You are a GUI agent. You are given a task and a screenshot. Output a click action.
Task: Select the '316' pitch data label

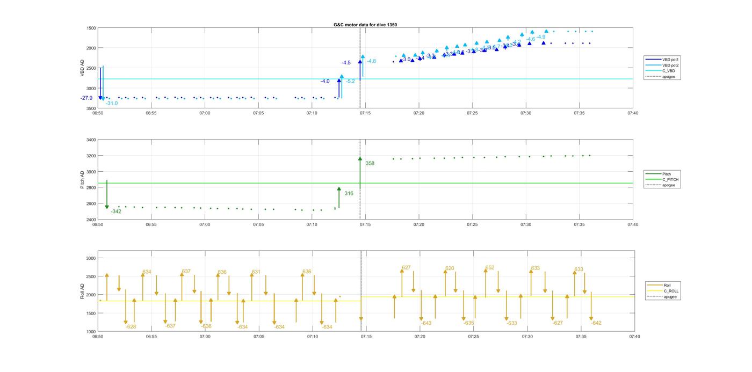(x=349, y=193)
